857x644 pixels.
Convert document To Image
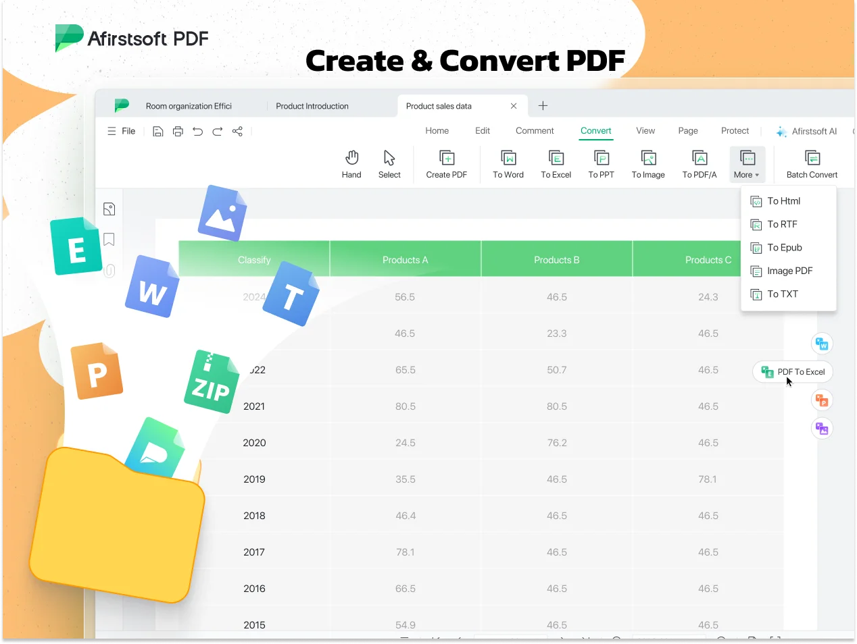pyautogui.click(x=648, y=164)
